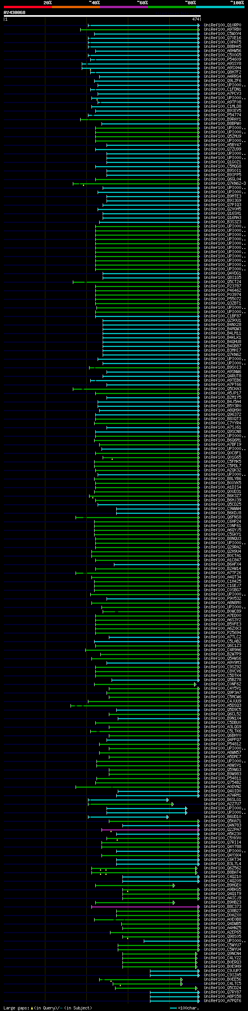Select hit UniRef100_A9TRB0
This screenshot has width=248, height=1011.
pyautogui.click(x=222, y=30)
